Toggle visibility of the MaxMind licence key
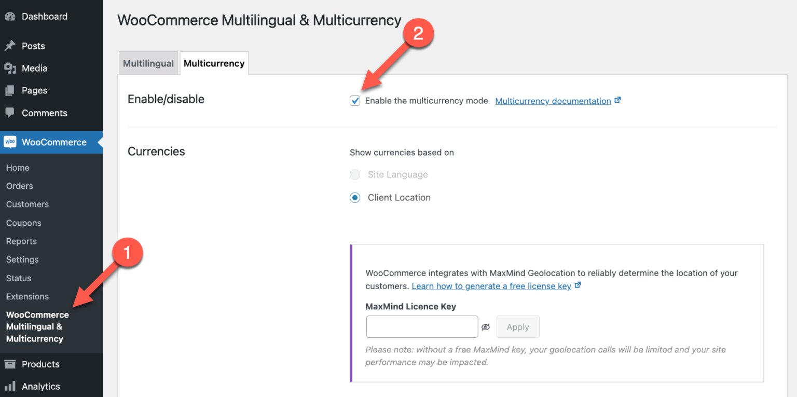 (x=486, y=326)
